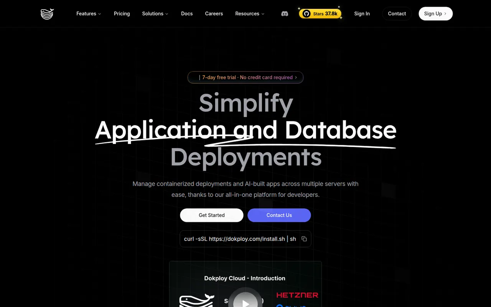The width and height of the screenshot is (491, 307).
Task: Copy the curl install command
Action: point(304,239)
